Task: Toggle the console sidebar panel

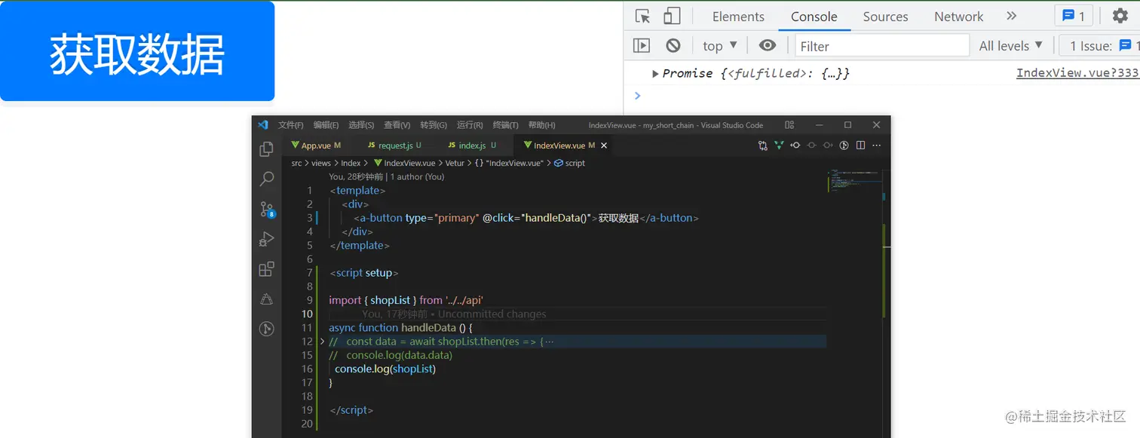Action: (642, 46)
